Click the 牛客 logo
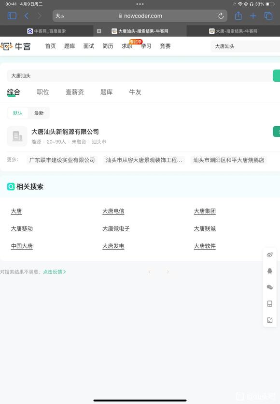 (x=15, y=46)
